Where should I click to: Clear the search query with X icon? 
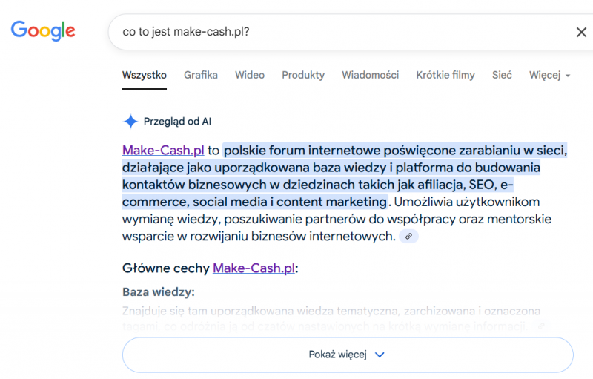click(581, 32)
